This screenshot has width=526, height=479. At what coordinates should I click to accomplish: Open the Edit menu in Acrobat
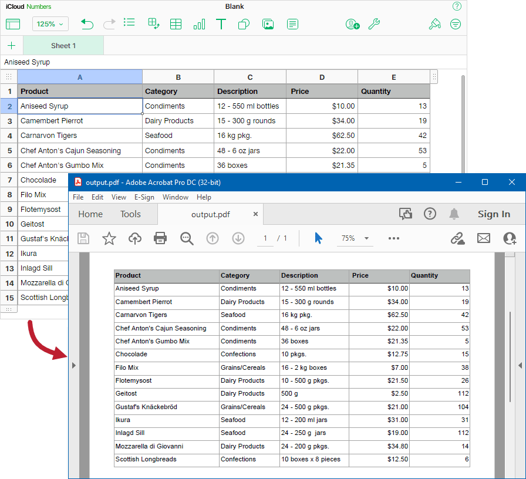click(97, 197)
